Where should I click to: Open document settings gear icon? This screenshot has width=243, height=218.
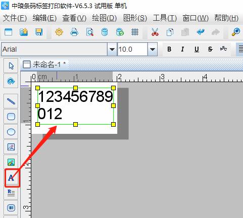[59, 32]
